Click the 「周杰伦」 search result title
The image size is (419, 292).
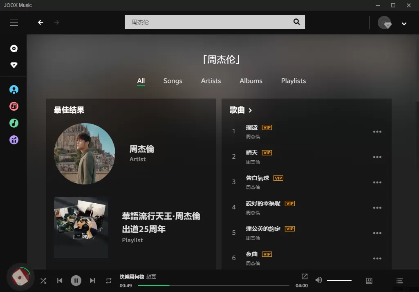tap(221, 59)
